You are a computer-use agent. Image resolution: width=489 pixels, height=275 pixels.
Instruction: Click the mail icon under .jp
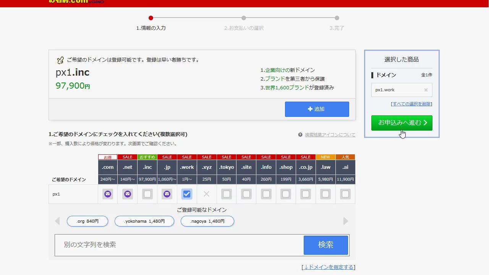[167, 194]
